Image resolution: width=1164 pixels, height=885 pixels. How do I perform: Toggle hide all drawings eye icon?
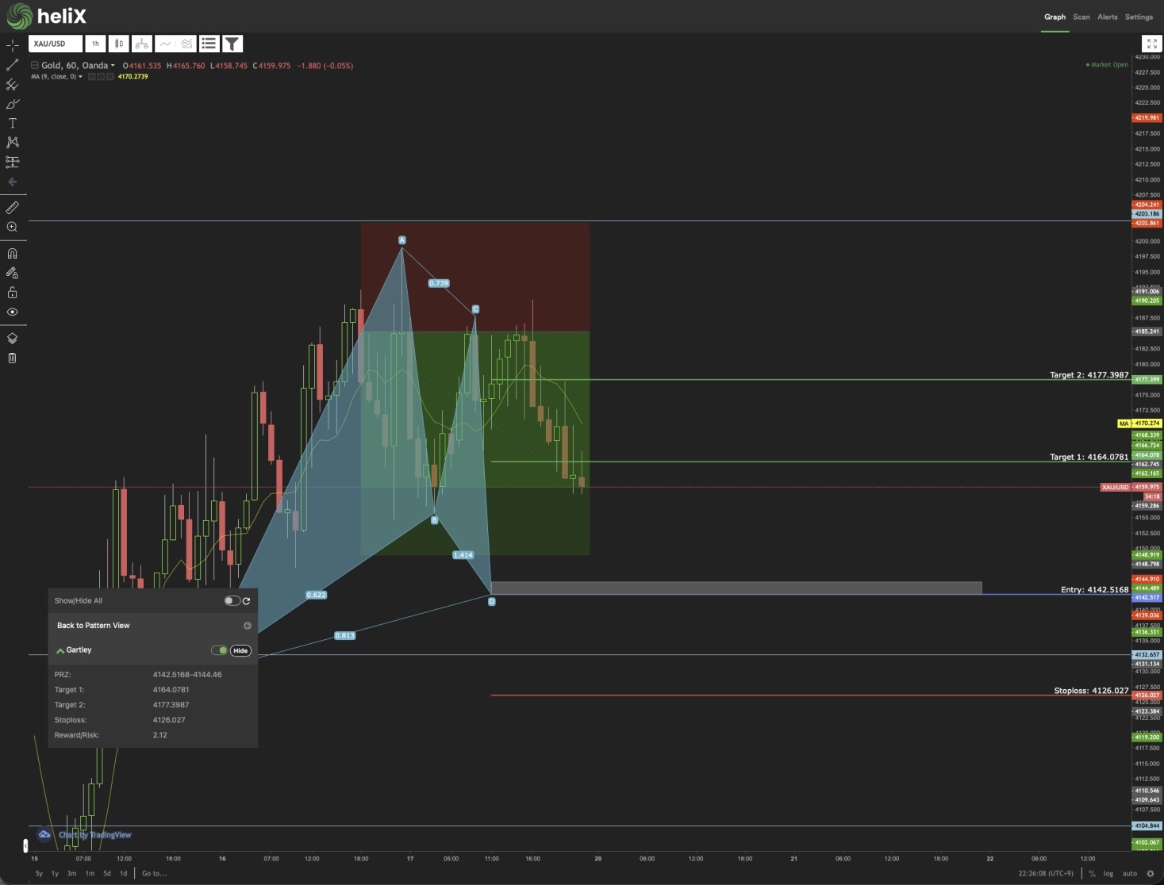pyautogui.click(x=12, y=312)
